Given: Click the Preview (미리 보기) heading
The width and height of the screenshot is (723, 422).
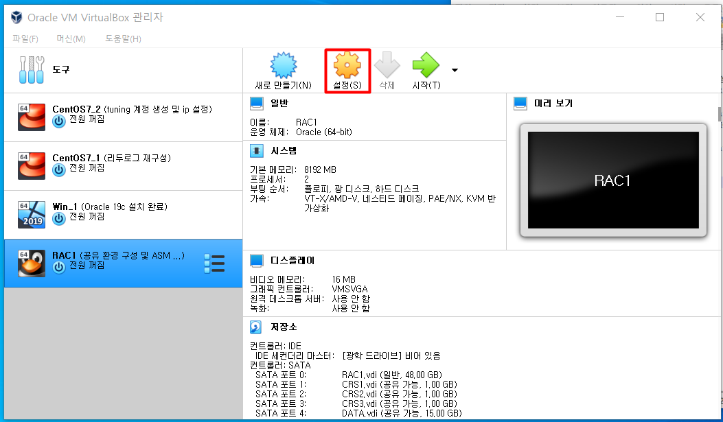Looking at the screenshot, I should (x=553, y=103).
